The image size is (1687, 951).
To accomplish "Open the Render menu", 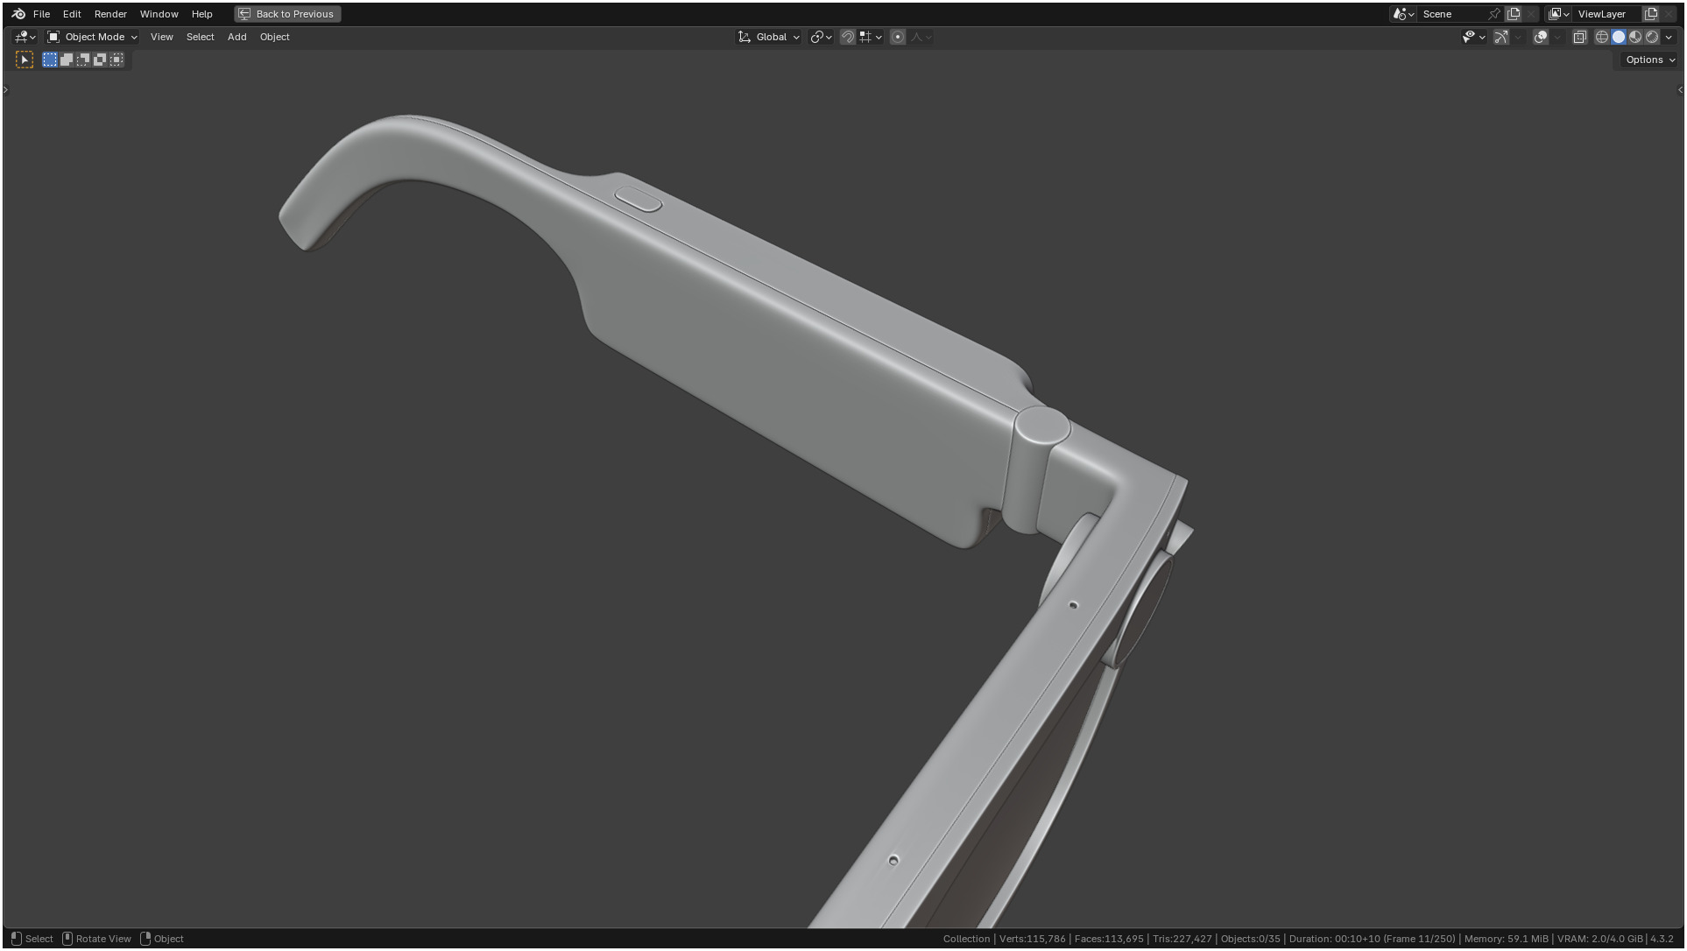I will click(110, 14).
